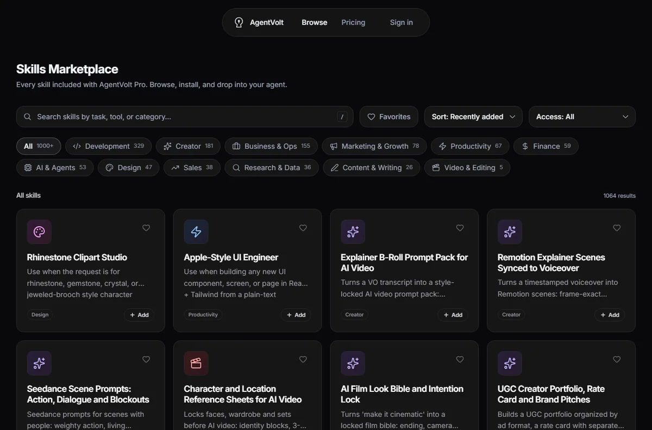Screen dimensions: 652x430
Task: Filter by Sales category
Action: (x=192, y=167)
